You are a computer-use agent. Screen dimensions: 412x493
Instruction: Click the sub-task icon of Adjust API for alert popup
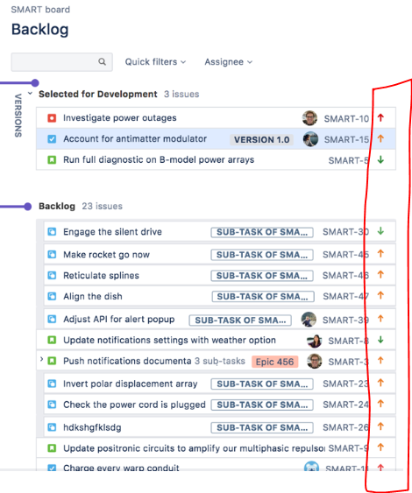click(52, 319)
